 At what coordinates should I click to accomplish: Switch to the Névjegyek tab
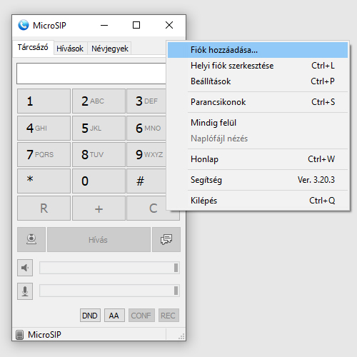tap(110, 49)
